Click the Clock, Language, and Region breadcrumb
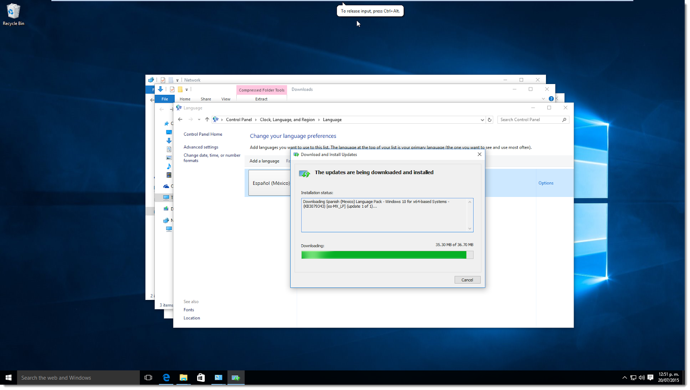Screen dimensions: 690x390 tap(287, 120)
